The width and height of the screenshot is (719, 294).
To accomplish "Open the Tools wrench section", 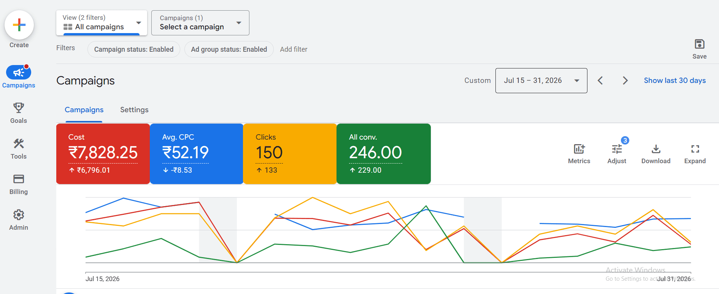I will coord(19,149).
